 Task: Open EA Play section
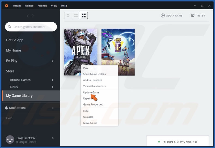click(x=12, y=61)
